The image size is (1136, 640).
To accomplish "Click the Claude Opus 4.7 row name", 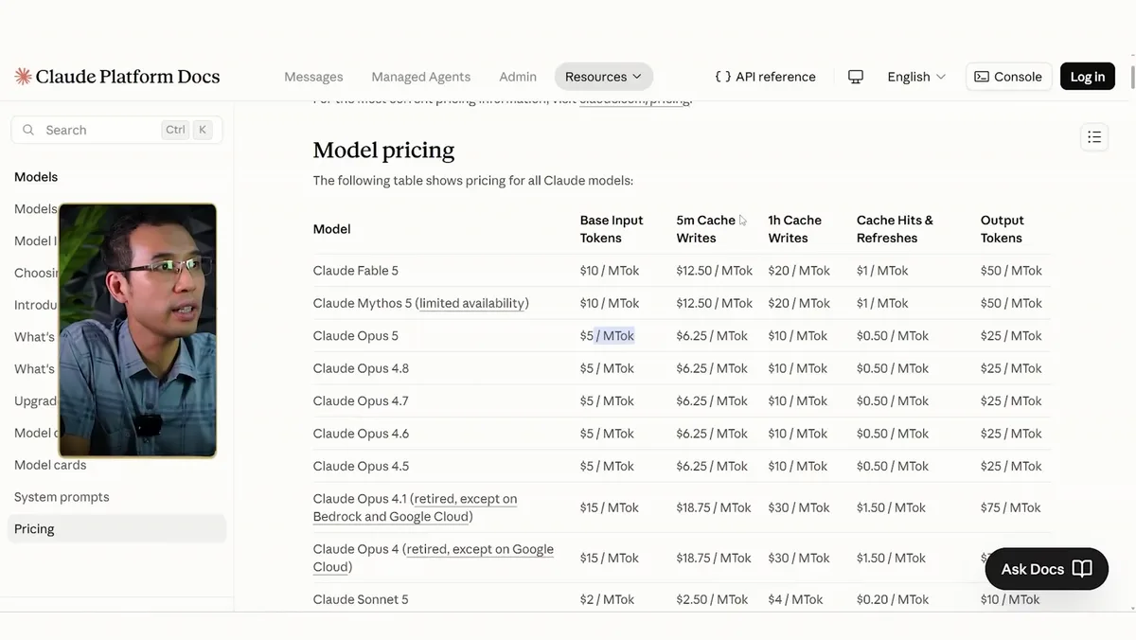I will coord(361,401).
